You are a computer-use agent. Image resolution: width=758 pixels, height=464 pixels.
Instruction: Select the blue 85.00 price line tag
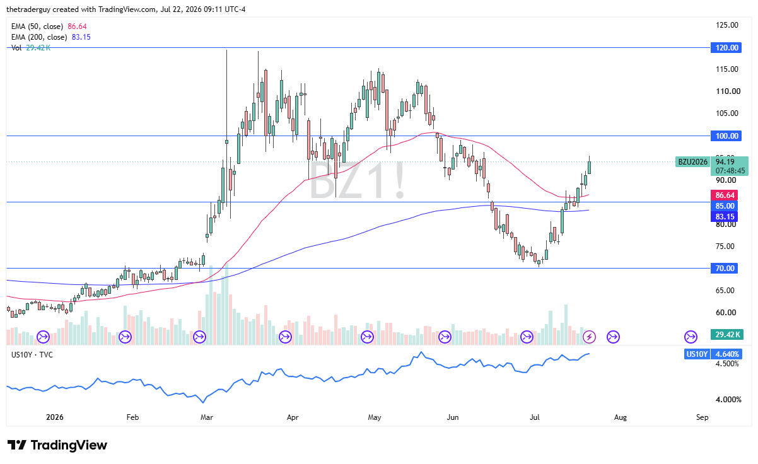tap(725, 206)
